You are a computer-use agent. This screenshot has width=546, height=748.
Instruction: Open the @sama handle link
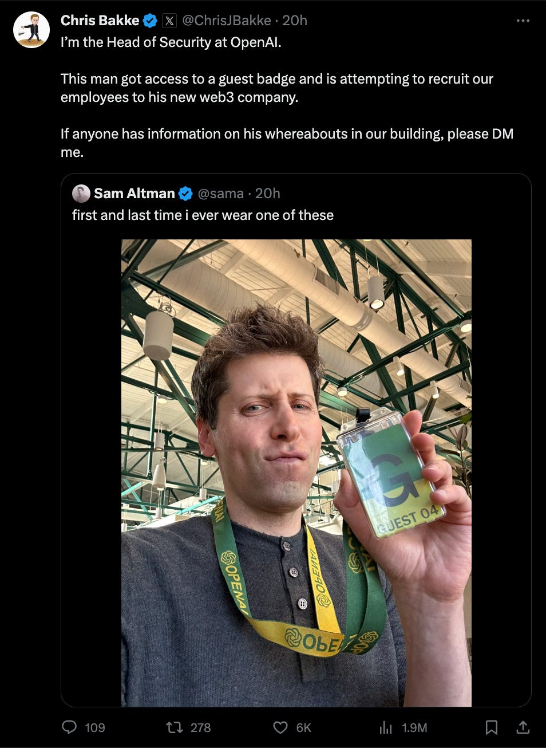click(x=221, y=194)
